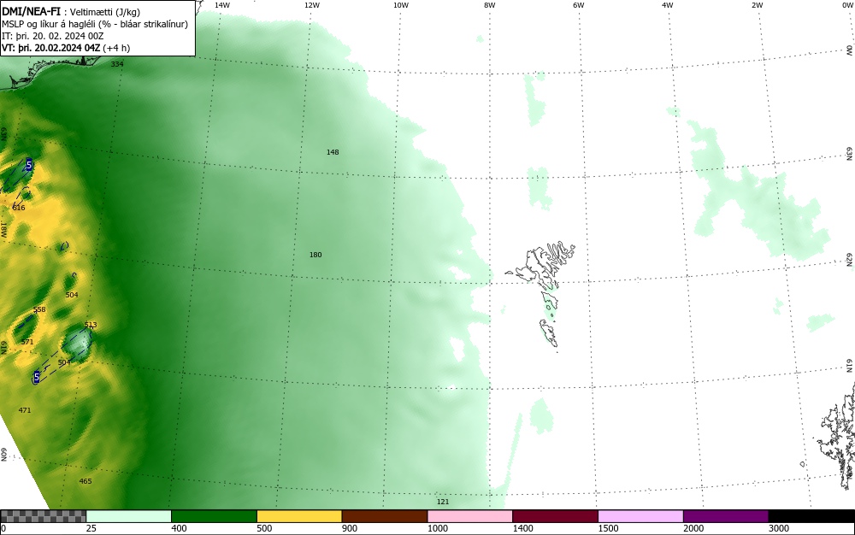Click the black above-3000 legend swatch
Viewport: 855px width, 535px height.
tap(811, 516)
